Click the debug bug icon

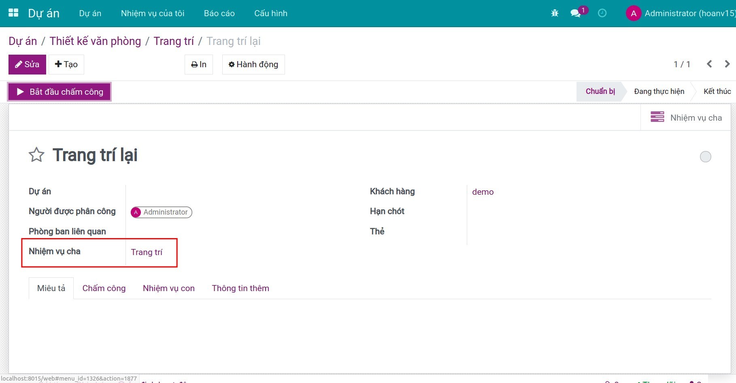[555, 13]
